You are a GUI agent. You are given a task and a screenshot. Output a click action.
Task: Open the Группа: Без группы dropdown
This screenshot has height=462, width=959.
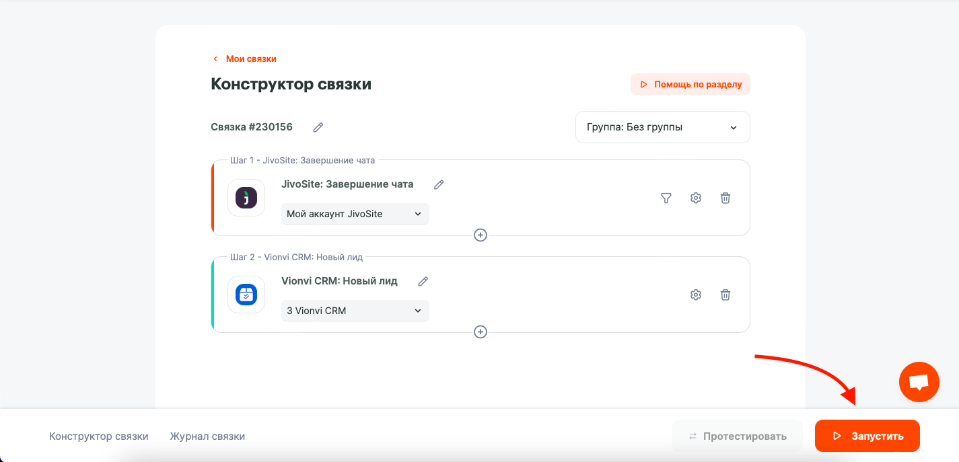(x=663, y=127)
